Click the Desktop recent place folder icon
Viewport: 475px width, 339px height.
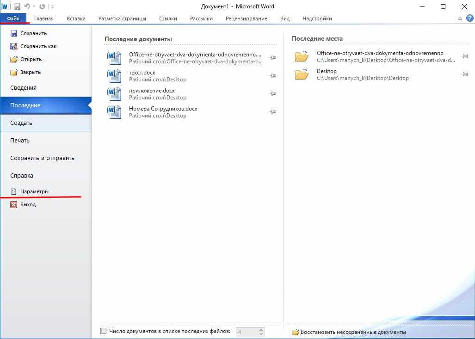(302, 74)
